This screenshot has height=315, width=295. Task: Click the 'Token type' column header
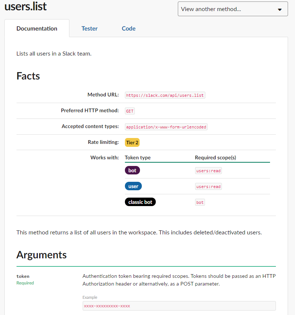click(x=137, y=157)
